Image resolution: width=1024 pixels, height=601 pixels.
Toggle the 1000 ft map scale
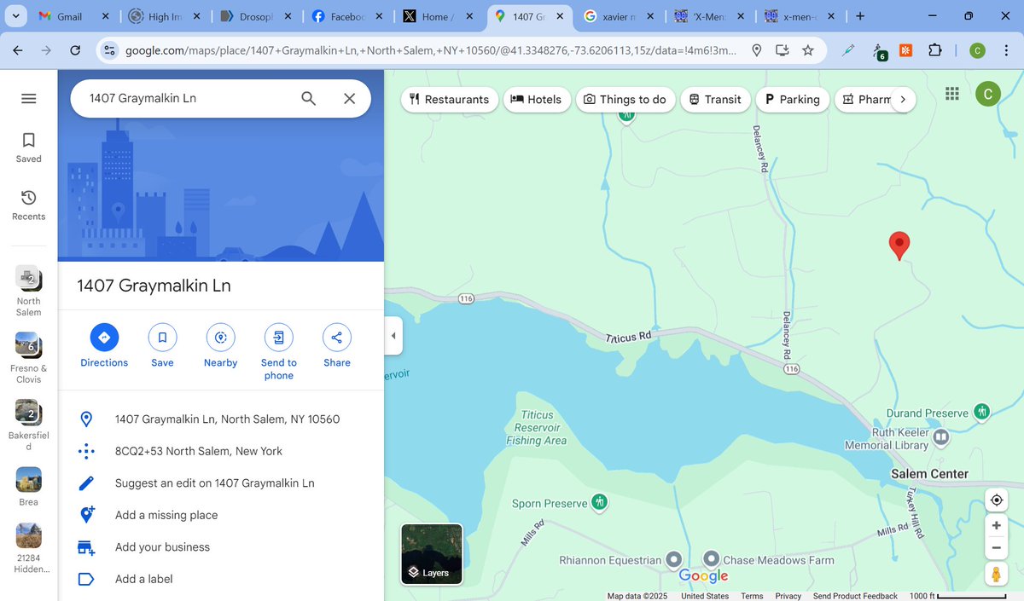957,596
